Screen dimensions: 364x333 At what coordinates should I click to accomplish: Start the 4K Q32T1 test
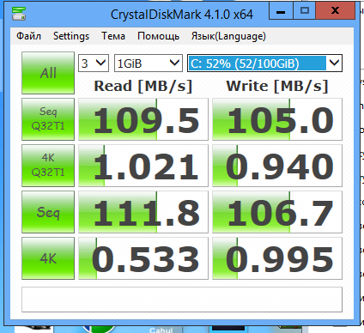tap(48, 166)
